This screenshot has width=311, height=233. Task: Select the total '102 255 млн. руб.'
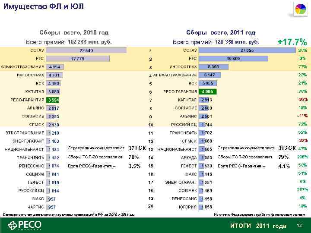pos(90,42)
